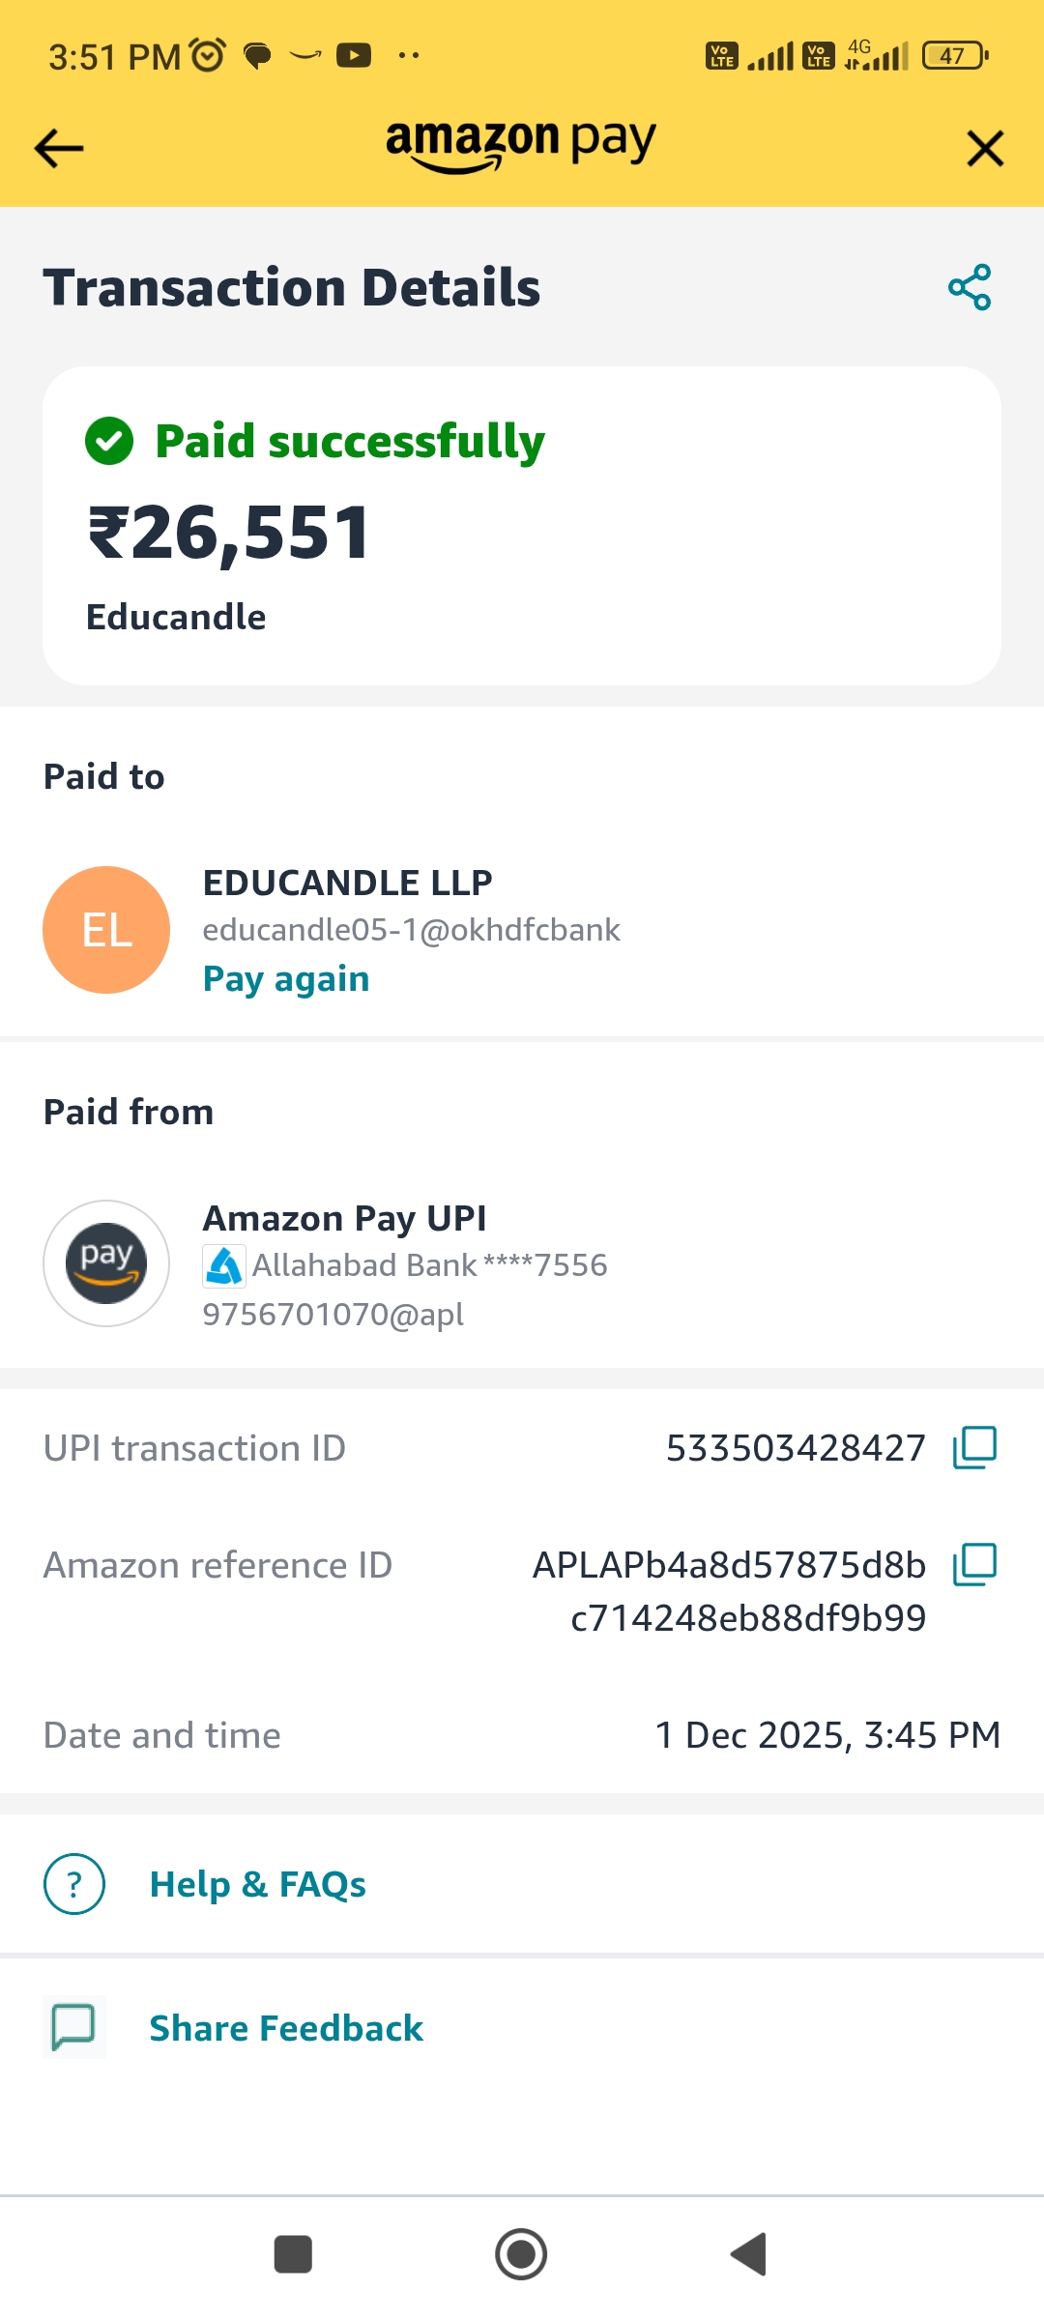Tap Pay again link
Viewport: 1044px width, 2320px height.
pyautogui.click(x=286, y=979)
